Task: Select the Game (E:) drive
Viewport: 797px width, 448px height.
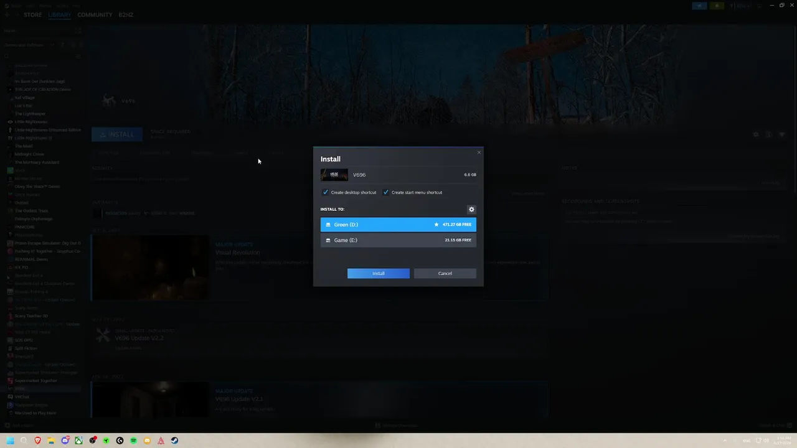Action: [x=398, y=240]
